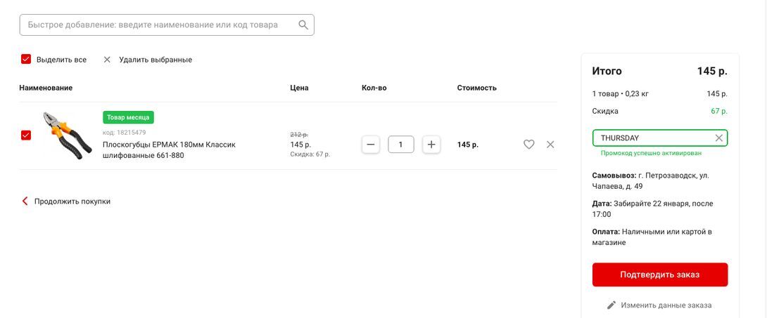Click the pencil icon to edit order
The height and width of the screenshot is (318, 767).
[611, 305]
